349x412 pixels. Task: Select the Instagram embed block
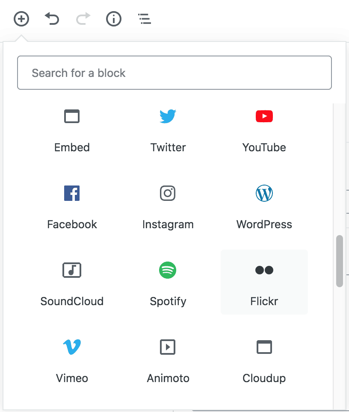168,205
